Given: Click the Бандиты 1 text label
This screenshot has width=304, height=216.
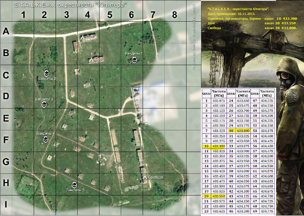Looking at the screenshot, I should click(134, 53).
